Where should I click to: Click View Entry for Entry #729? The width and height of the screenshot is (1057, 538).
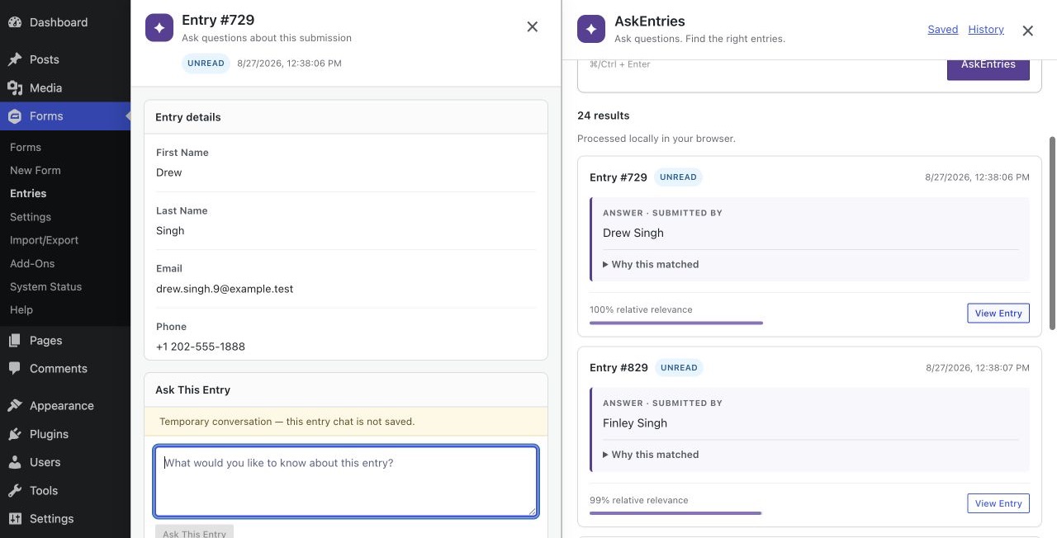coord(998,313)
